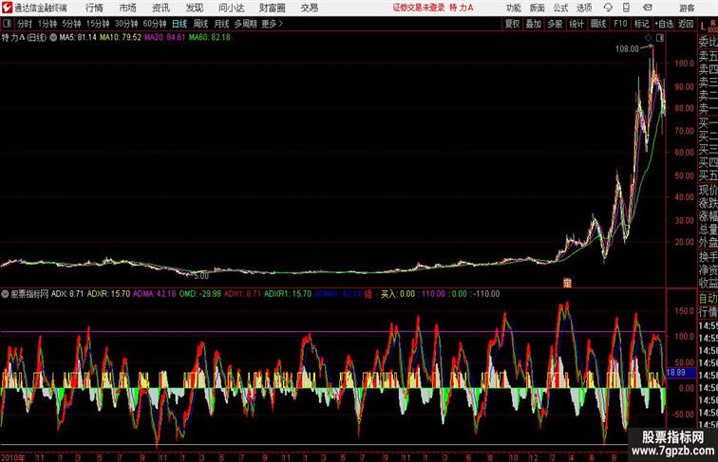Click the 5.00 low price label
The image size is (718, 462).
(x=201, y=276)
